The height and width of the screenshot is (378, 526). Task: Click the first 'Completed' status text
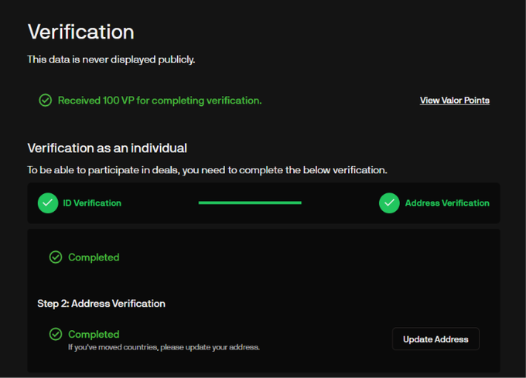click(94, 257)
